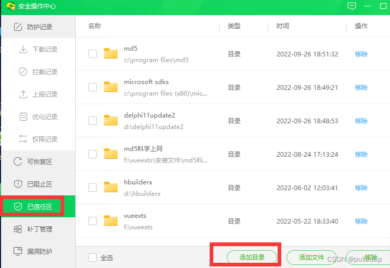The height and width of the screenshot is (268, 390).
Task: Click 移除 link for md5 row
Action: [x=361, y=54]
